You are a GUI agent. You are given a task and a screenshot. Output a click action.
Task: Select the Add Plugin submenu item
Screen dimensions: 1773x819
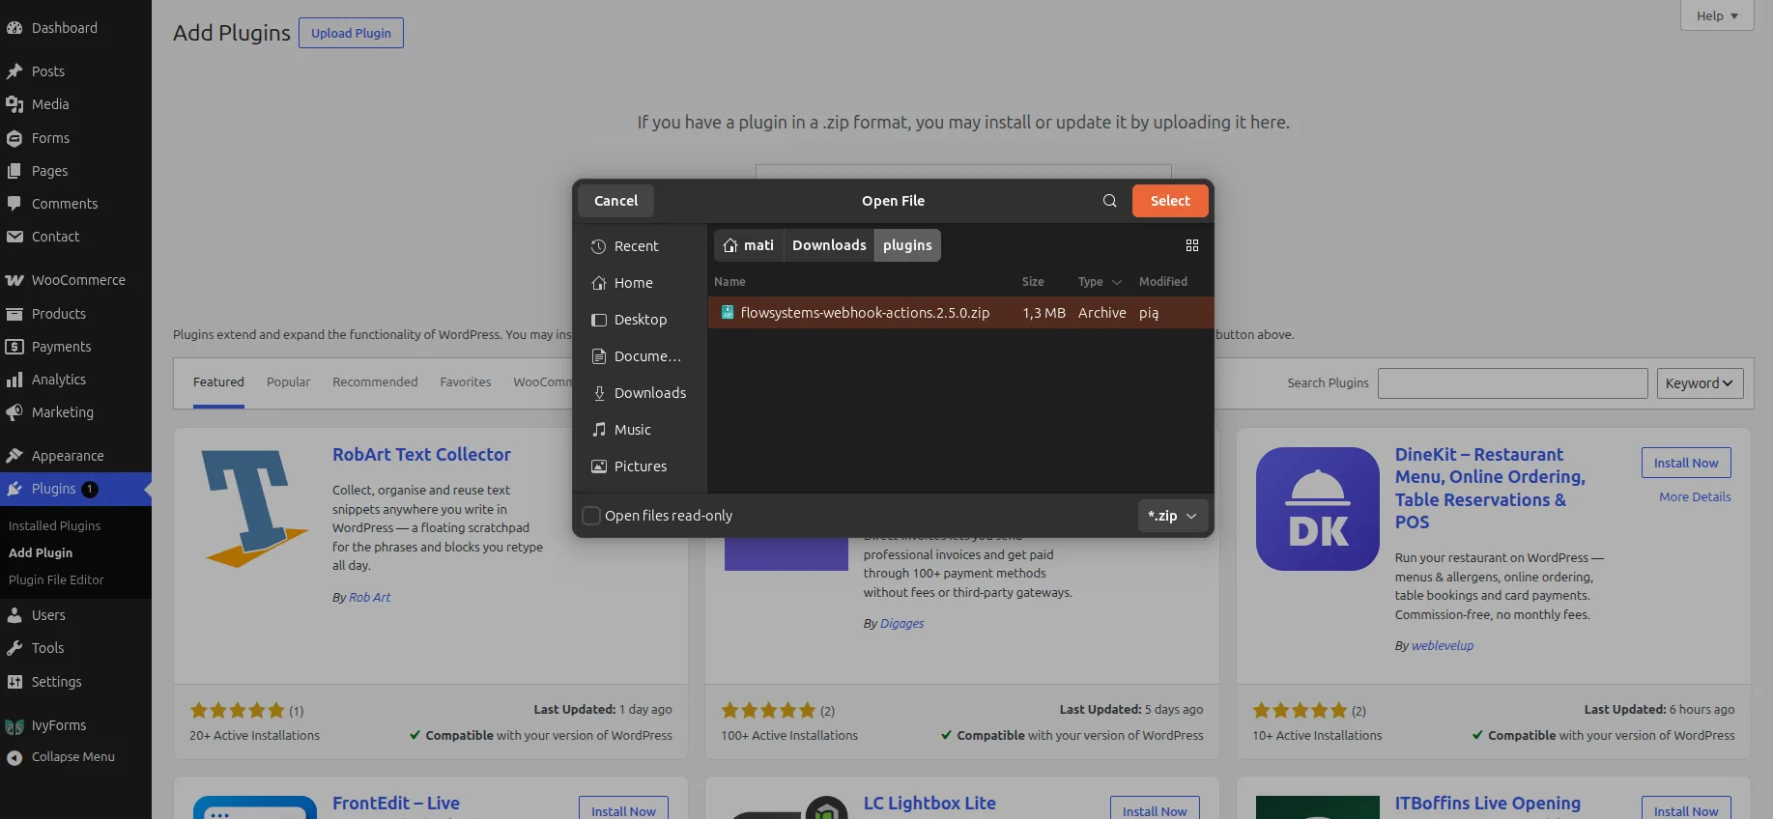[41, 553]
